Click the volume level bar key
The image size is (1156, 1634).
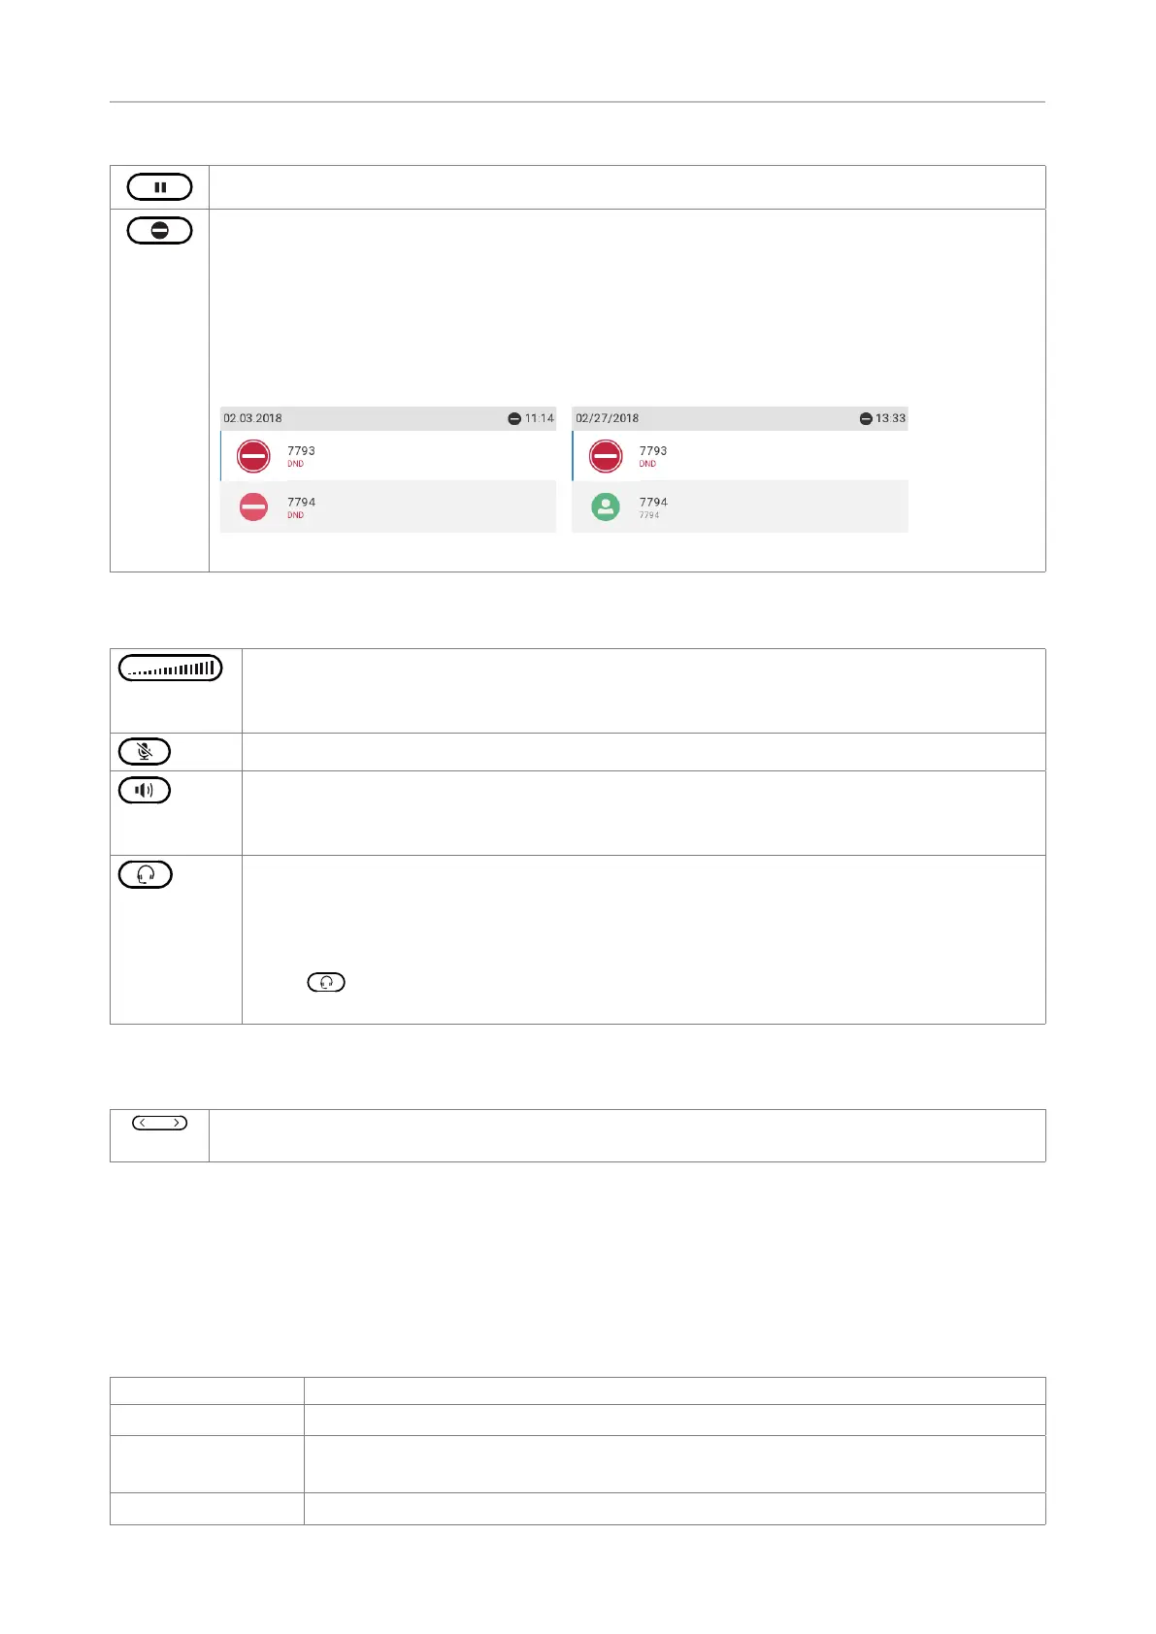(171, 668)
